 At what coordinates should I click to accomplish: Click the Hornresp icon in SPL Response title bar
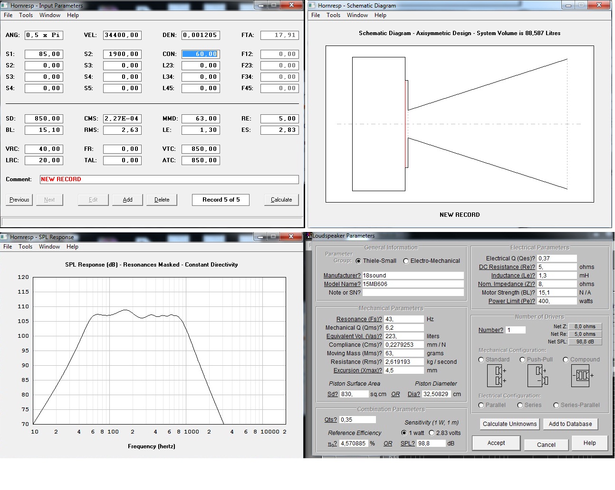(4, 237)
